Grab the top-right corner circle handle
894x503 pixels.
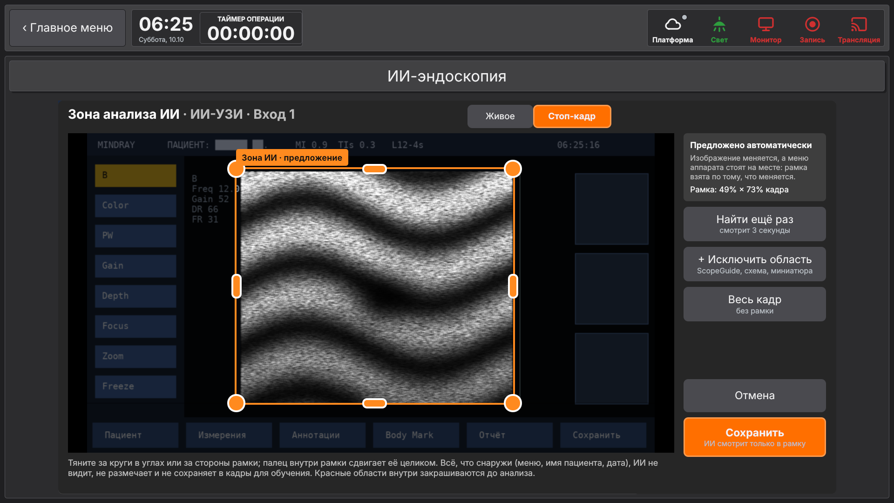(x=513, y=169)
